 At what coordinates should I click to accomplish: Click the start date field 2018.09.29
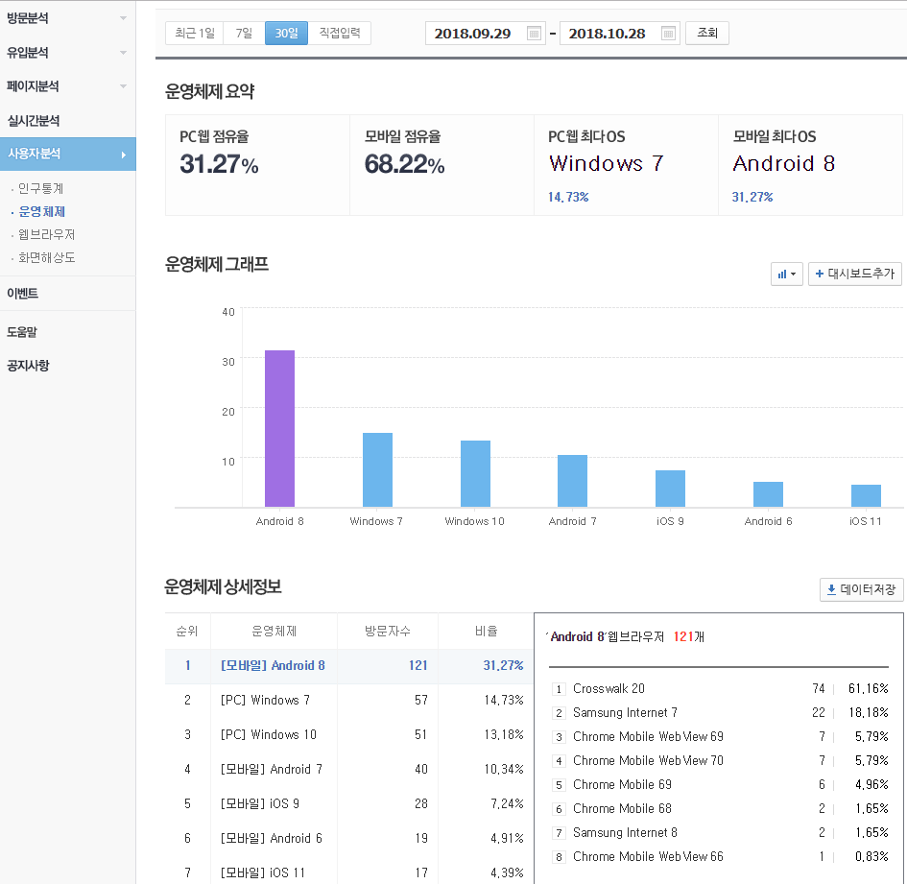point(473,34)
